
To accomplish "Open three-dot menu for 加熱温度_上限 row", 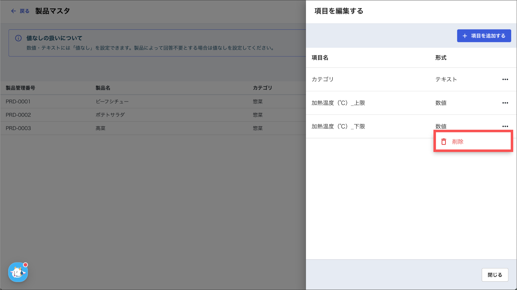I will tap(505, 103).
